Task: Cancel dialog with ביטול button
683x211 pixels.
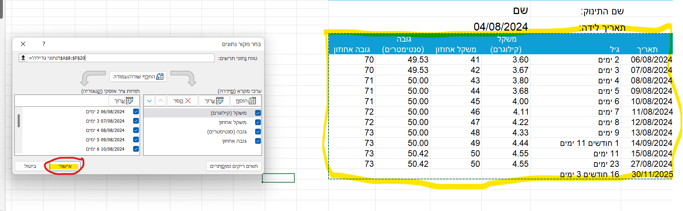Action: pyautogui.click(x=30, y=166)
